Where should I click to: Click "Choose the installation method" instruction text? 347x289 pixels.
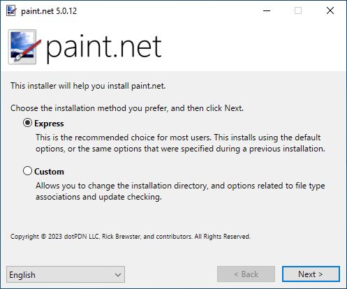point(127,108)
